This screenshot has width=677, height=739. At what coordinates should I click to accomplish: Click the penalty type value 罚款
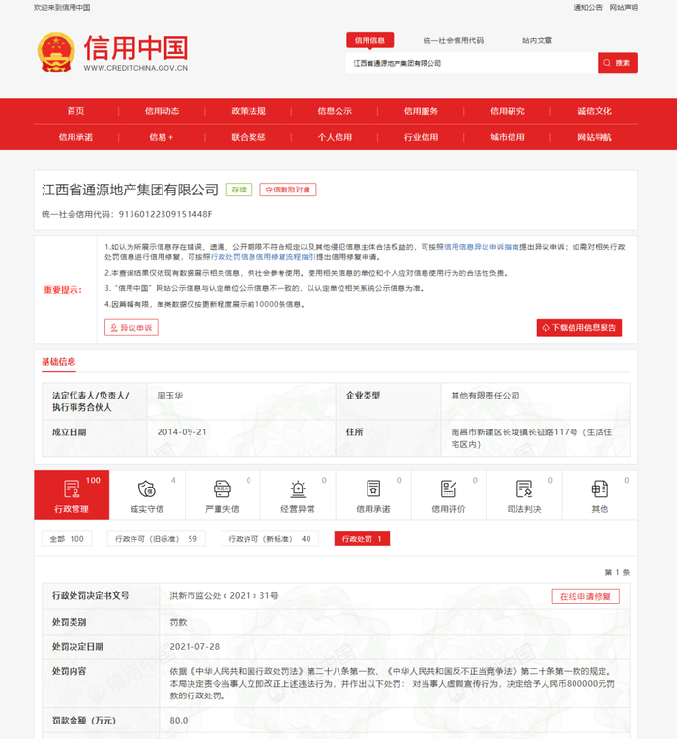pyautogui.click(x=178, y=622)
